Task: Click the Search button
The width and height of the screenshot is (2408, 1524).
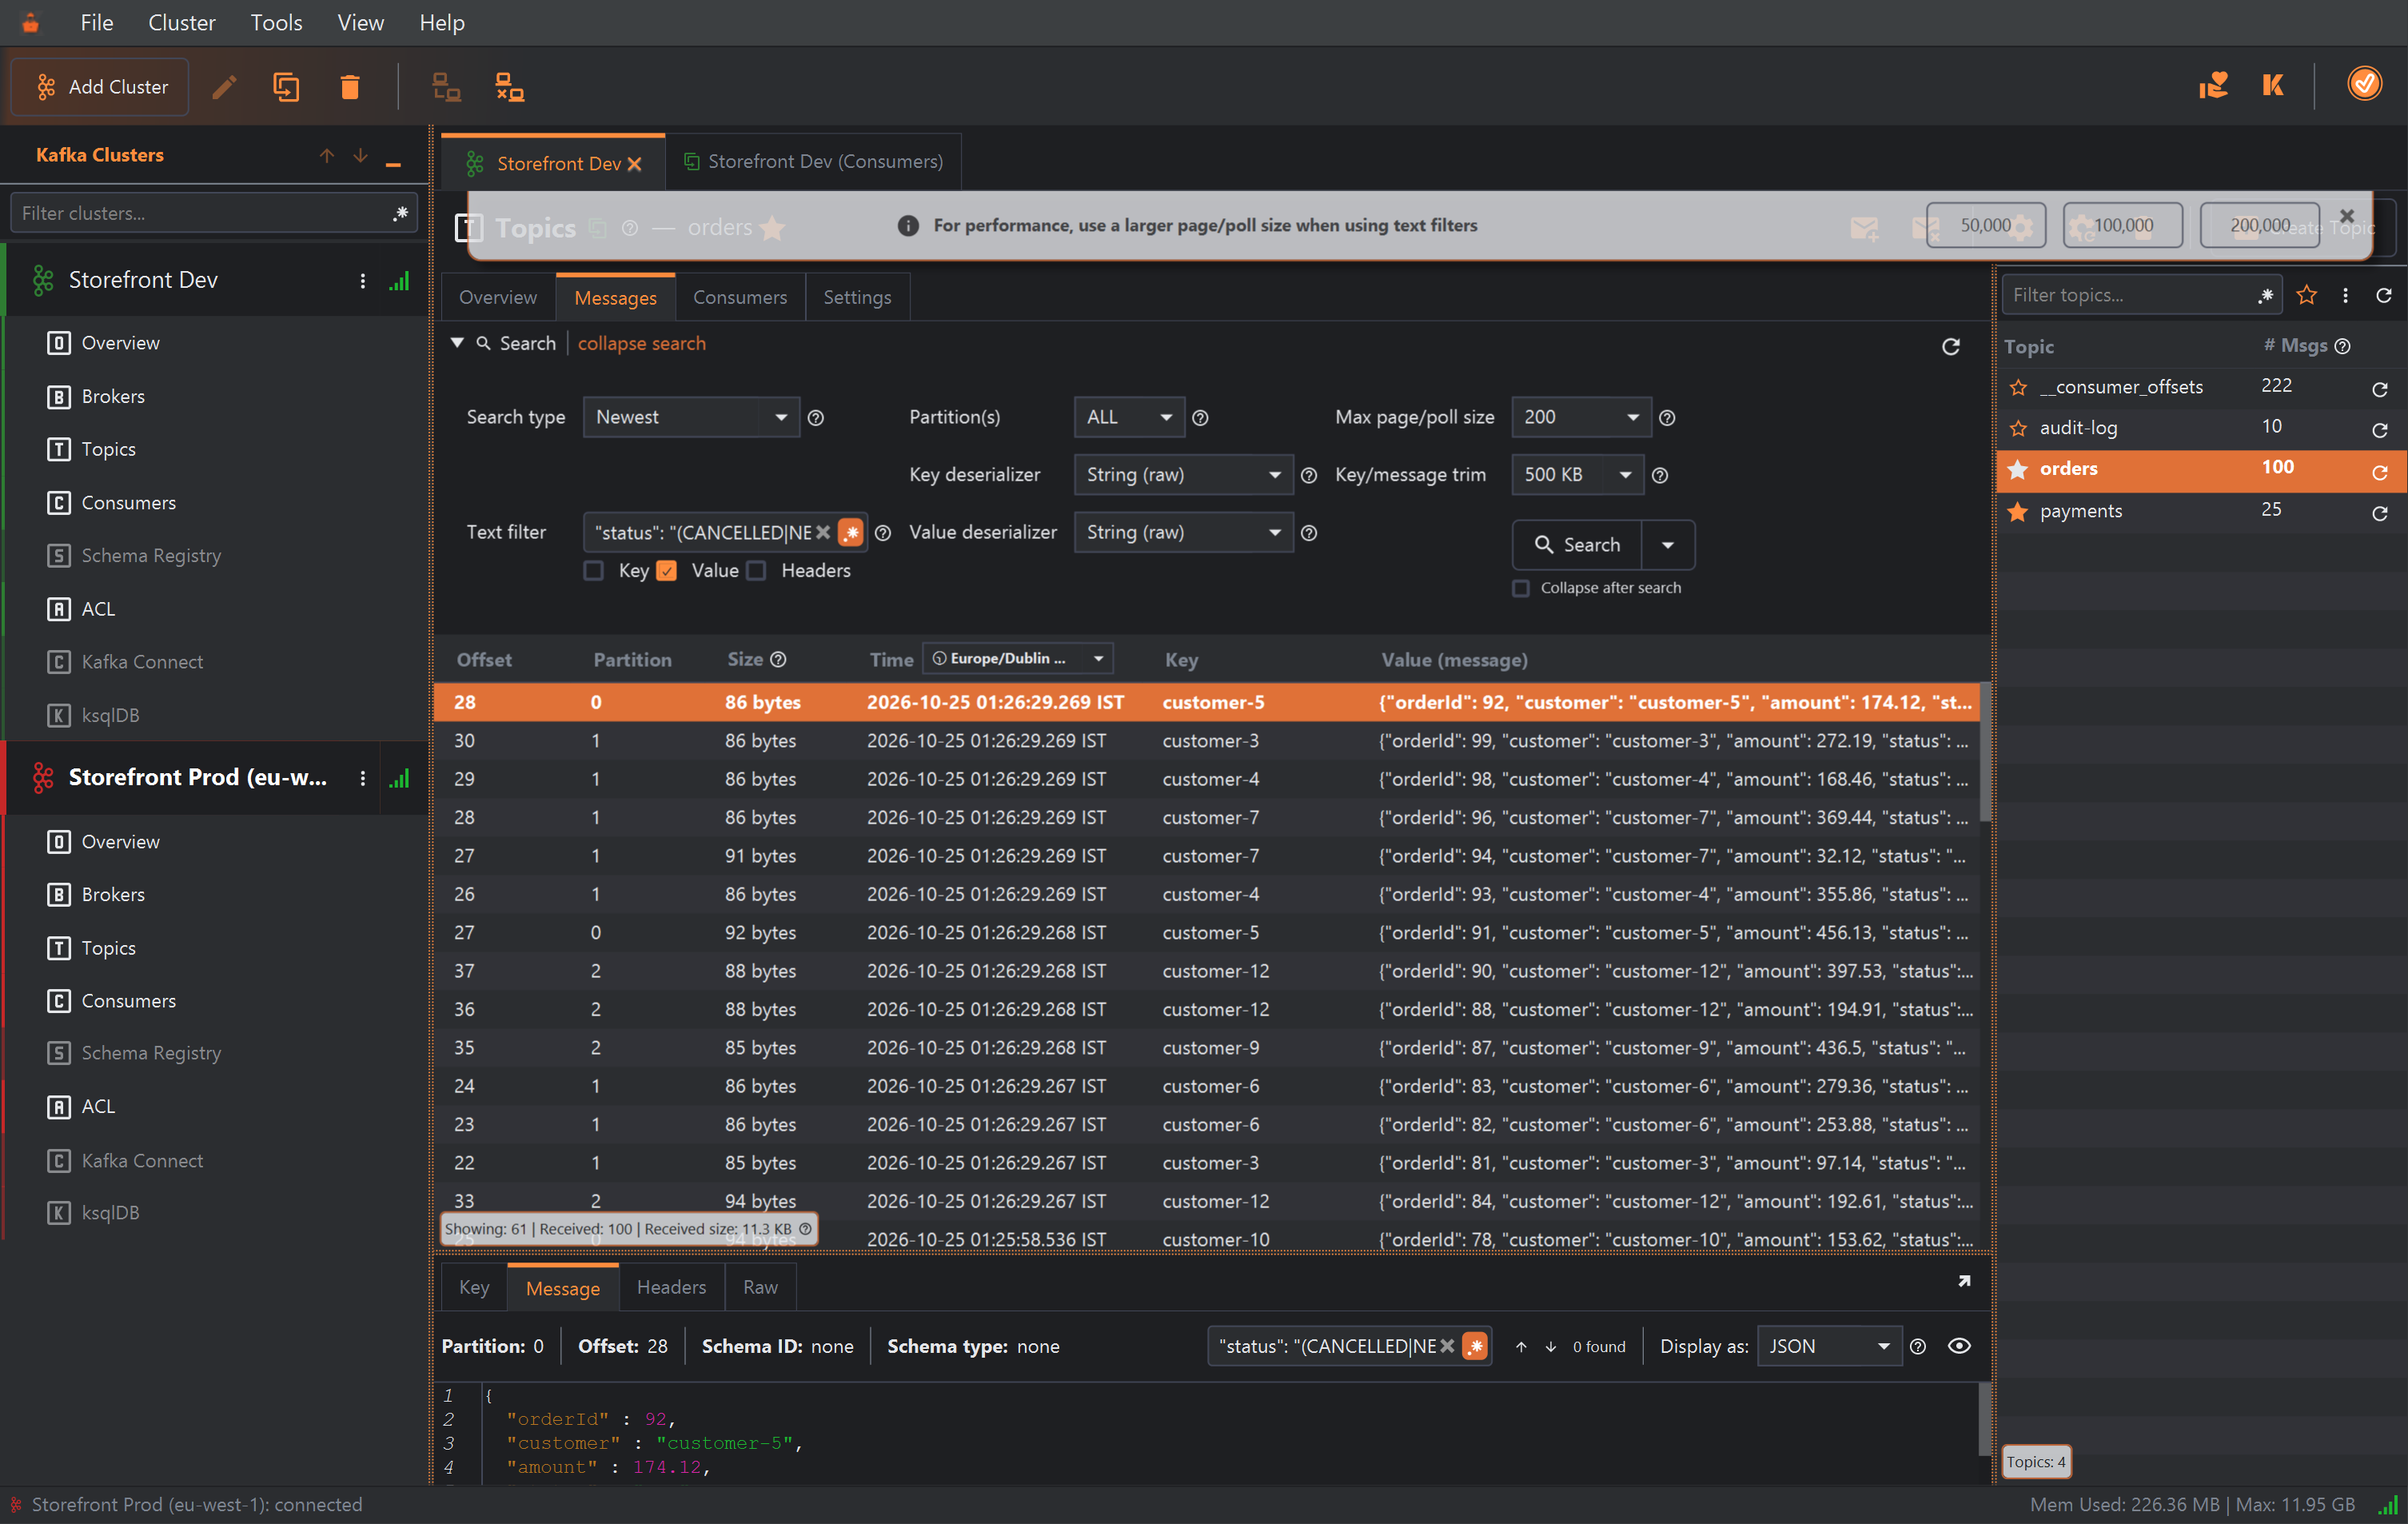Action: [1576, 544]
